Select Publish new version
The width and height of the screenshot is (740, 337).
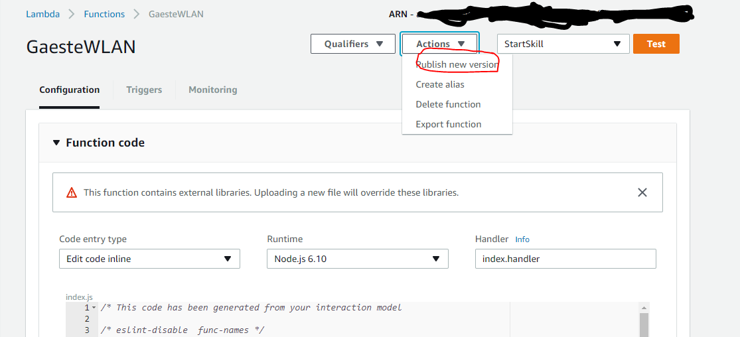(x=456, y=64)
